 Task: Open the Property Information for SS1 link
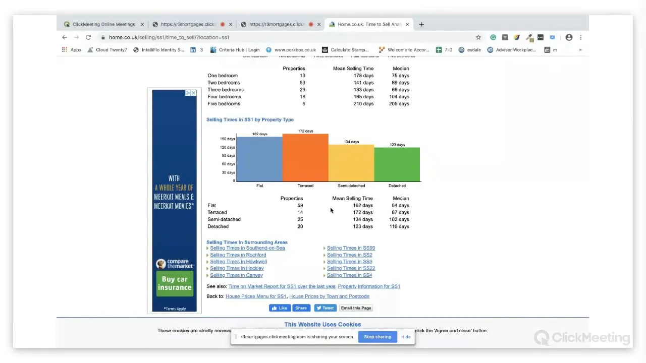point(369,286)
